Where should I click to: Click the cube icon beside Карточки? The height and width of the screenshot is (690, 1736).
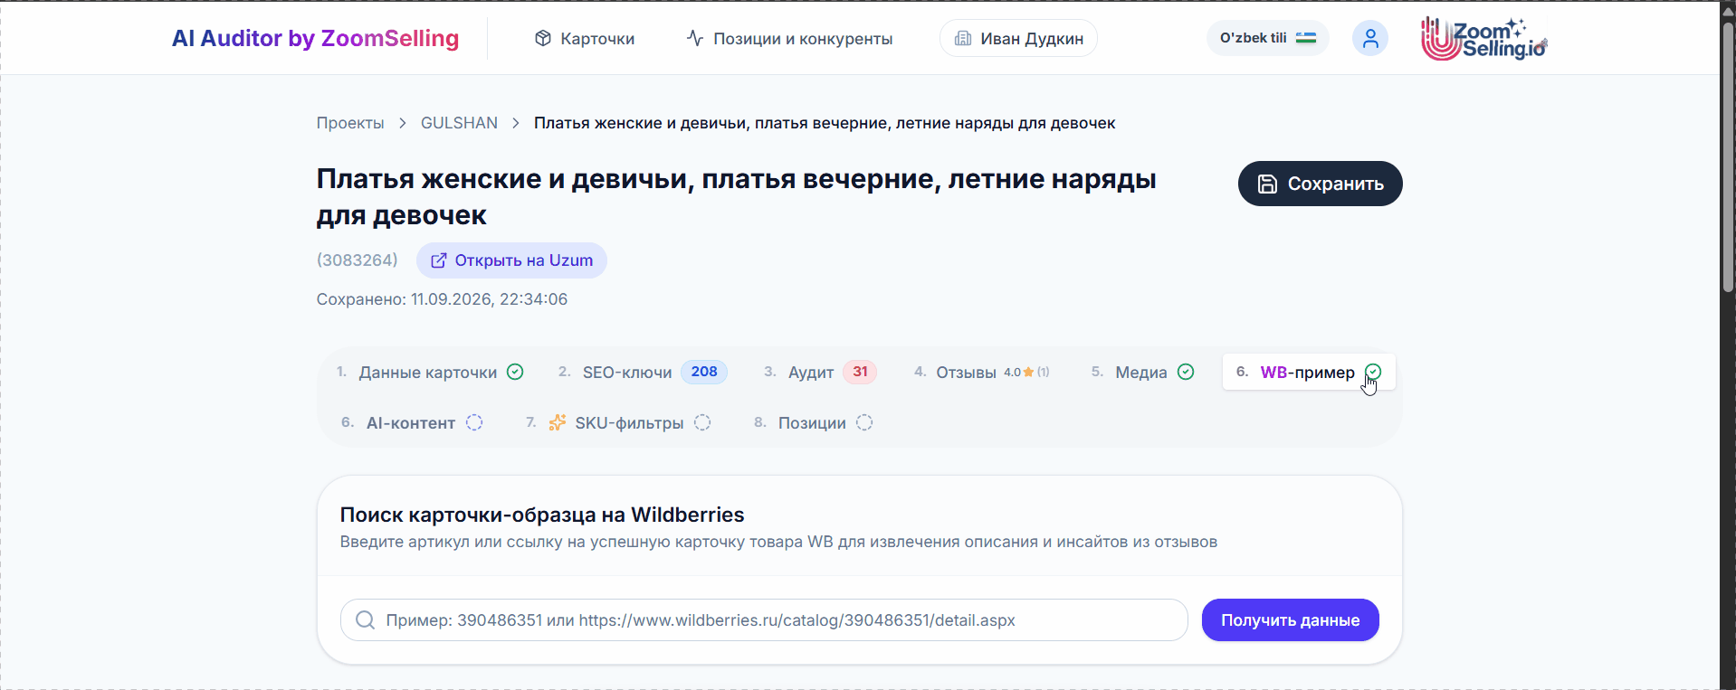543,38
